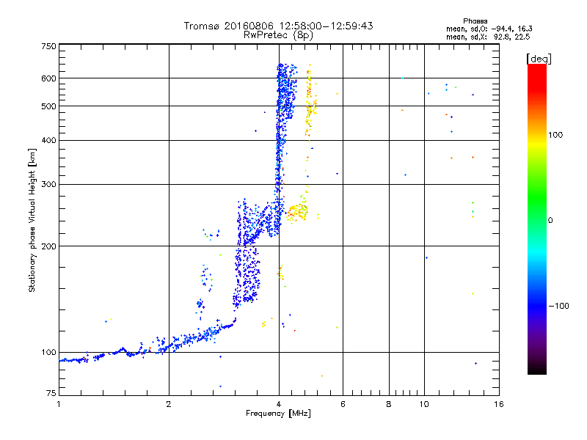Click the subtitle 'RwPretec (8p)'
Viewport: 587px width, 440px height.
(x=278, y=35)
